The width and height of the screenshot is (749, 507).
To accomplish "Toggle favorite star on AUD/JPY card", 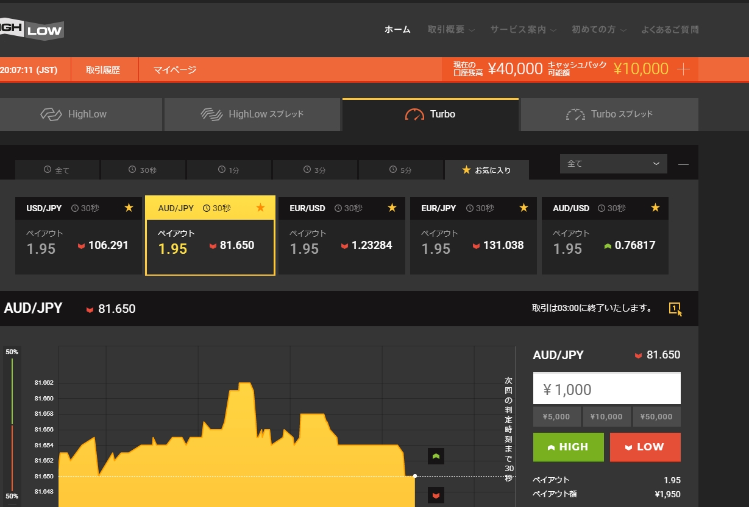I will [x=260, y=208].
